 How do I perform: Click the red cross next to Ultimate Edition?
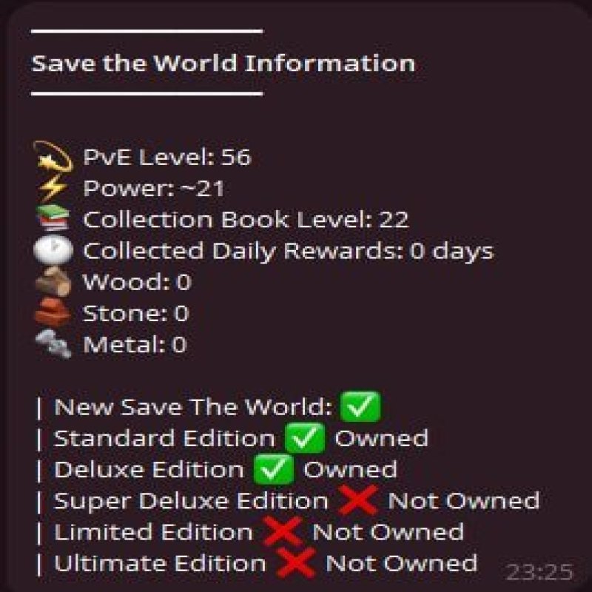[x=296, y=563]
